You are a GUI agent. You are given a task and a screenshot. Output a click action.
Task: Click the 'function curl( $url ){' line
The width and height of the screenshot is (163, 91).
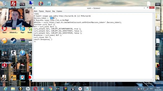click(44, 25)
